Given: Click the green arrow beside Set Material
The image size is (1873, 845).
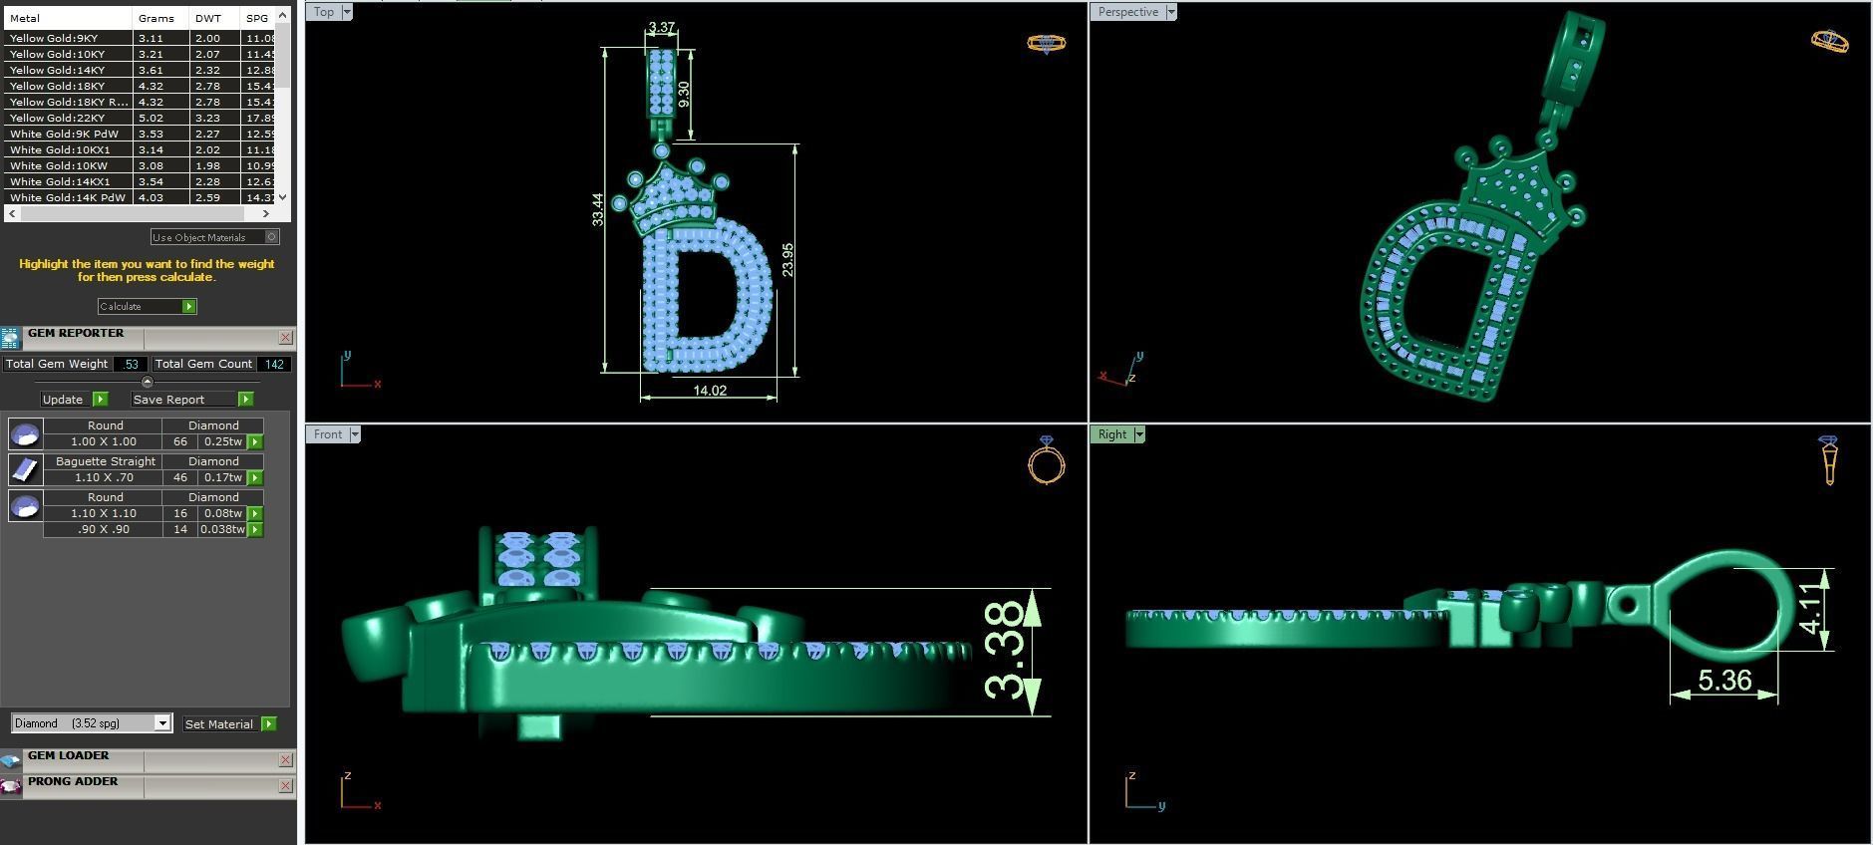Looking at the screenshot, I should pos(268,723).
